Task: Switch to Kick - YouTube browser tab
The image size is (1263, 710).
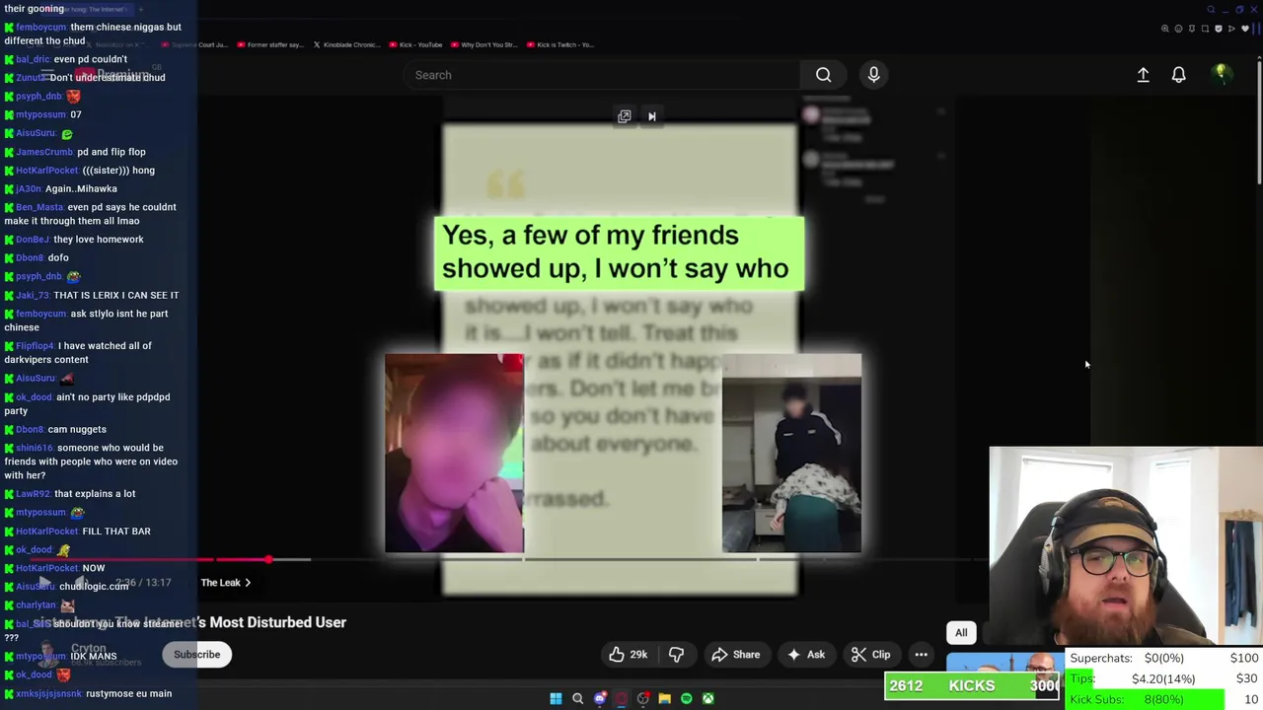Action: (x=415, y=44)
